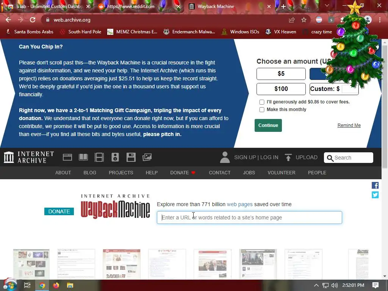Click the page vertical scrollbar
Viewport: 388px width, 291px height.
coord(385,106)
